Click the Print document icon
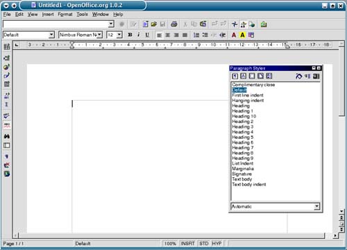 pyautogui.click(x=174, y=24)
